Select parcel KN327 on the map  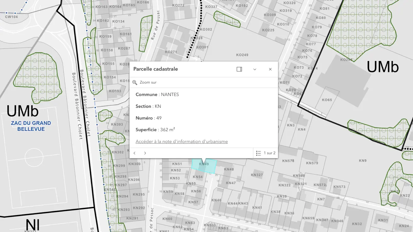coord(257,175)
